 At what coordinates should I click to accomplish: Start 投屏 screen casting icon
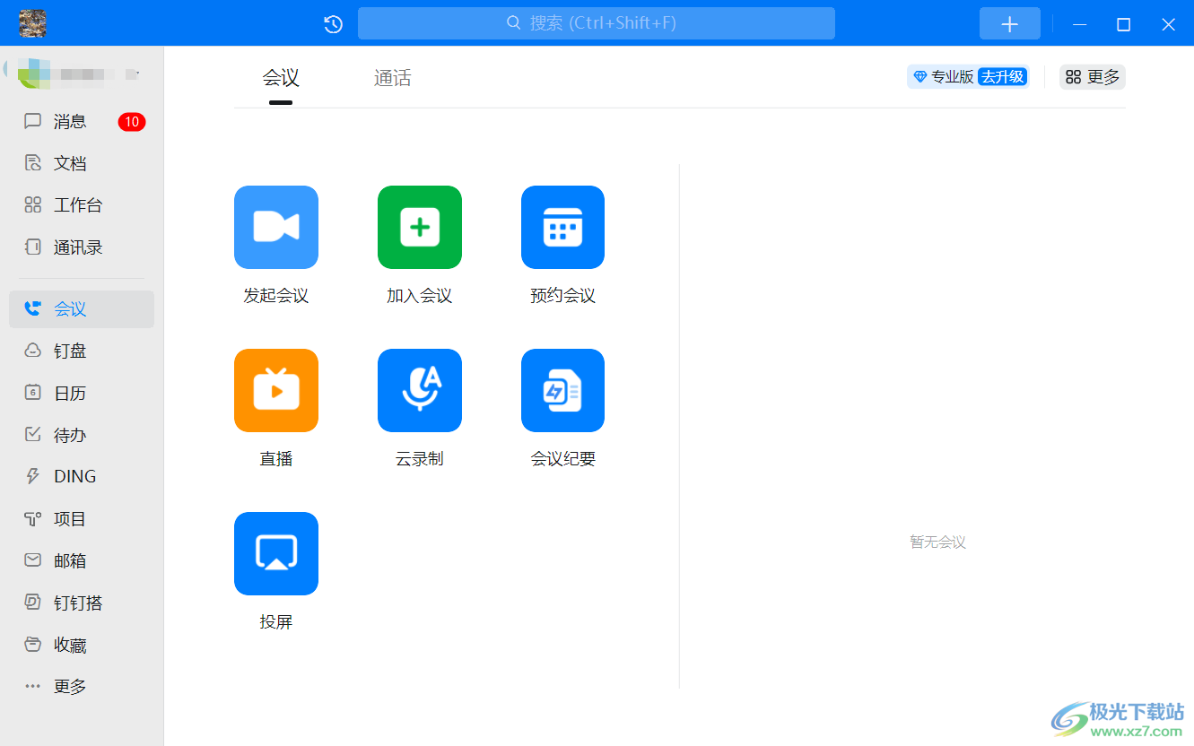[276, 553]
